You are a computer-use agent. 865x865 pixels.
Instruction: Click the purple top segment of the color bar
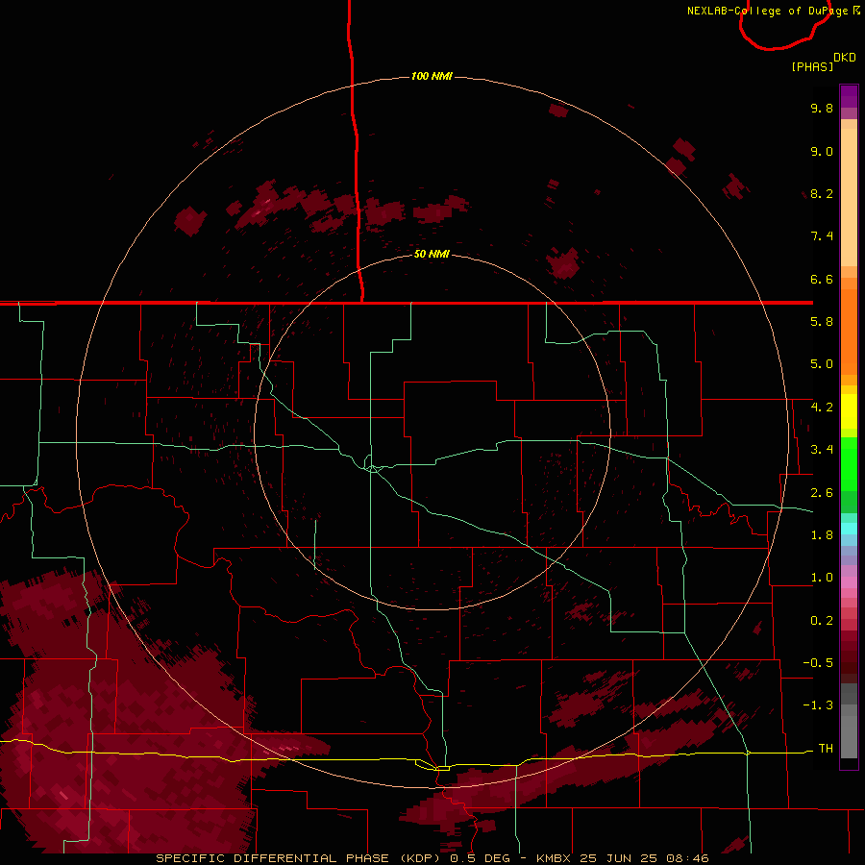pos(849,96)
